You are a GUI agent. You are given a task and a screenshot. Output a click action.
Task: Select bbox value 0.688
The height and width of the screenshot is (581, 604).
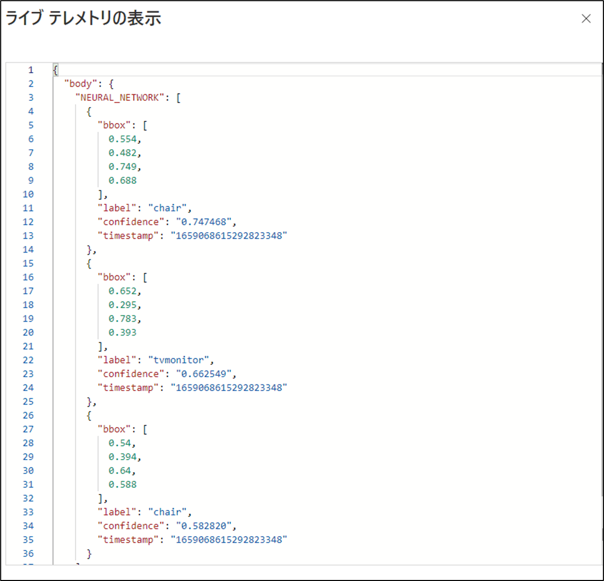[122, 181]
